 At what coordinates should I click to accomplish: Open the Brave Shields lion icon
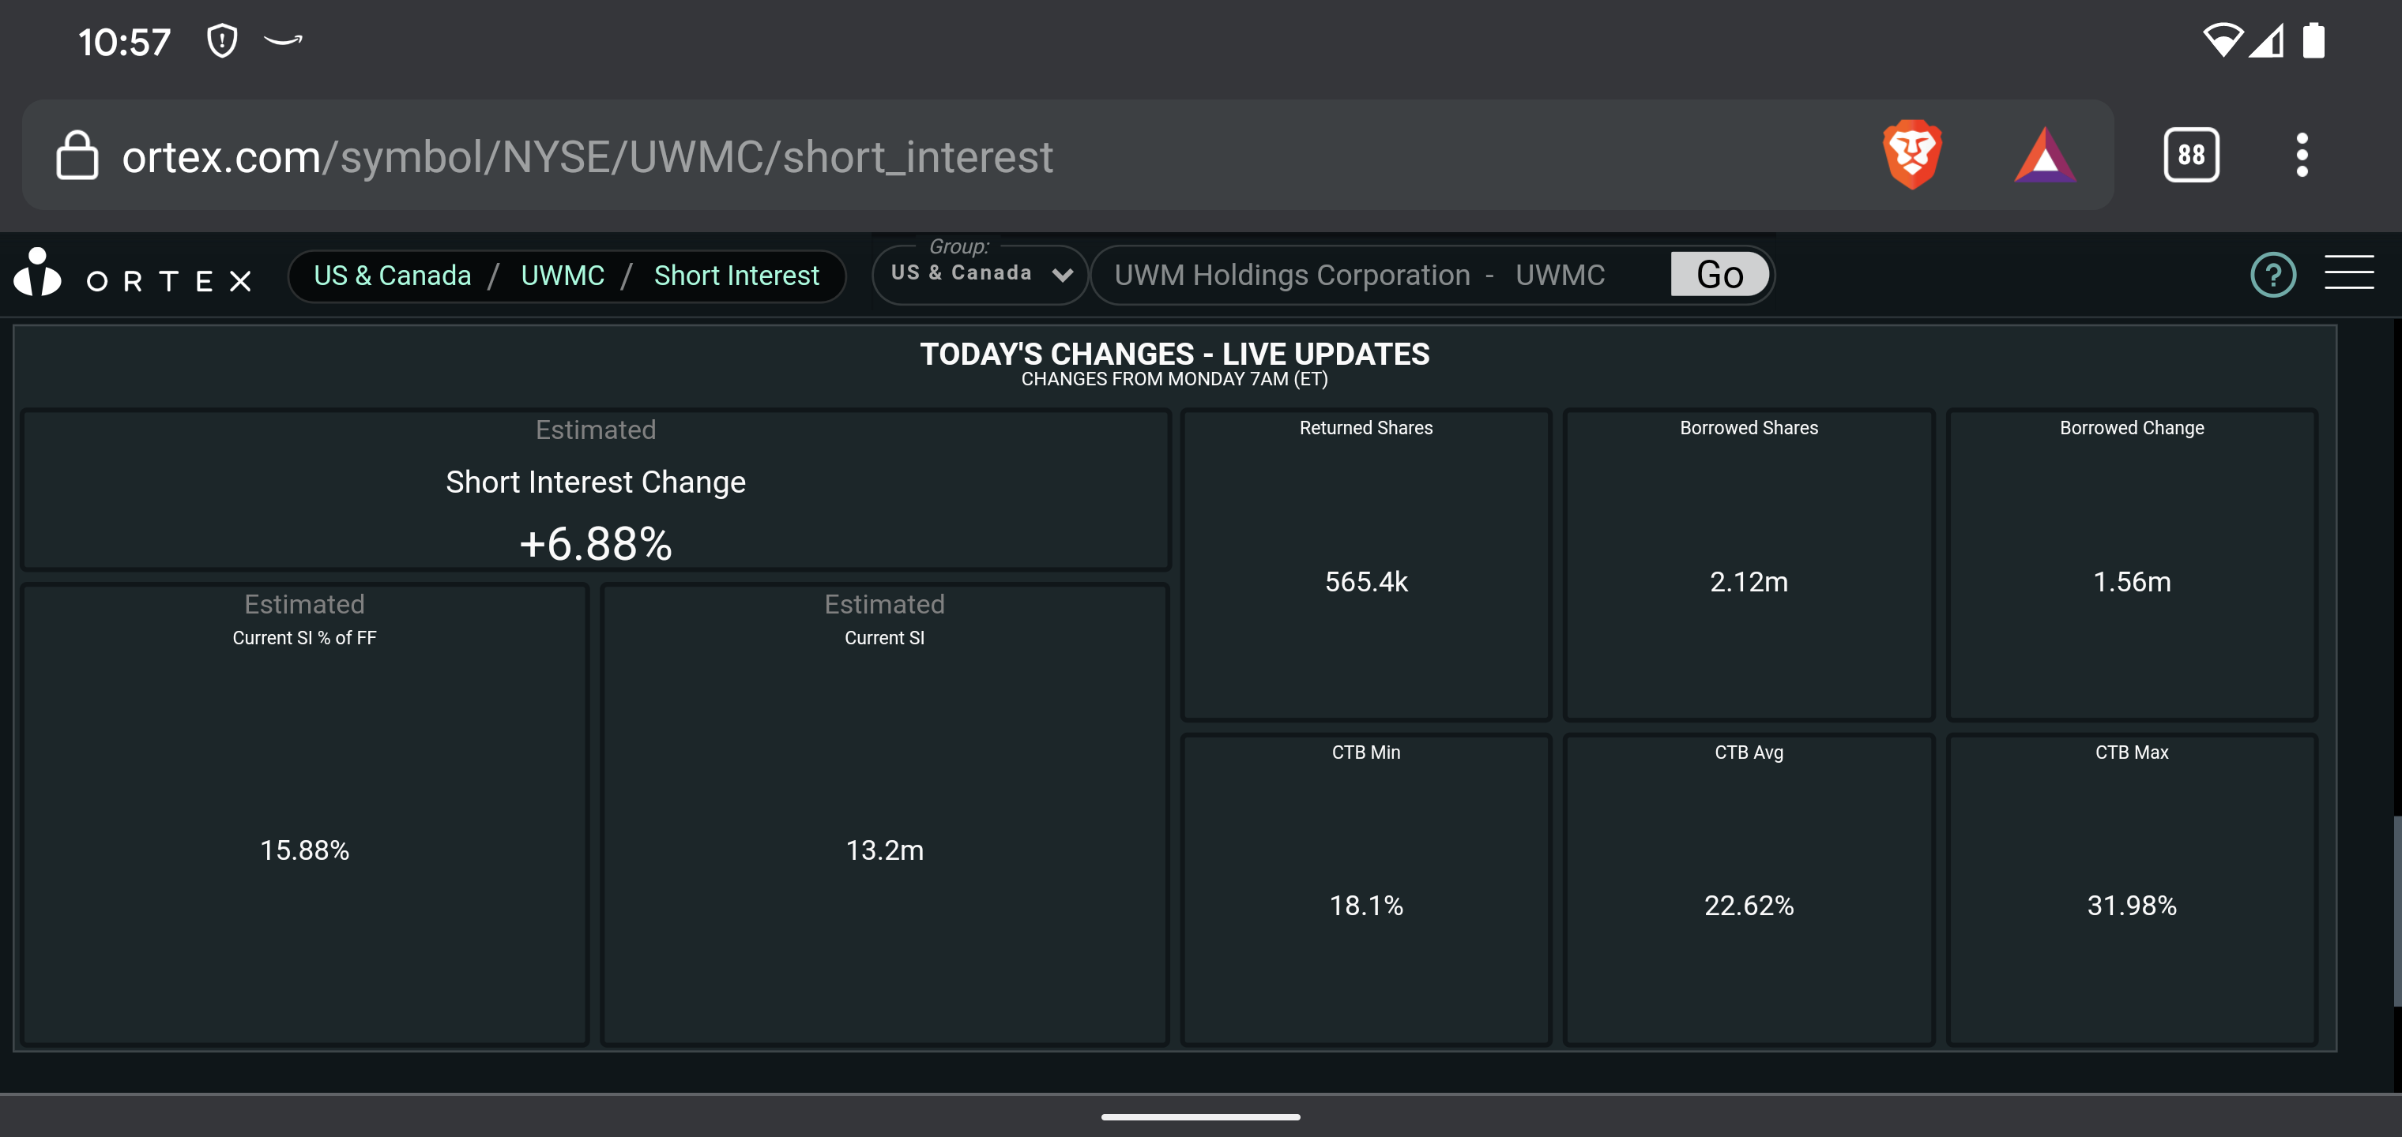(1911, 155)
